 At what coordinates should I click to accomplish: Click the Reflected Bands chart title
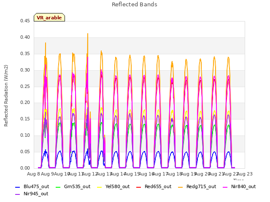tap(135, 5)
